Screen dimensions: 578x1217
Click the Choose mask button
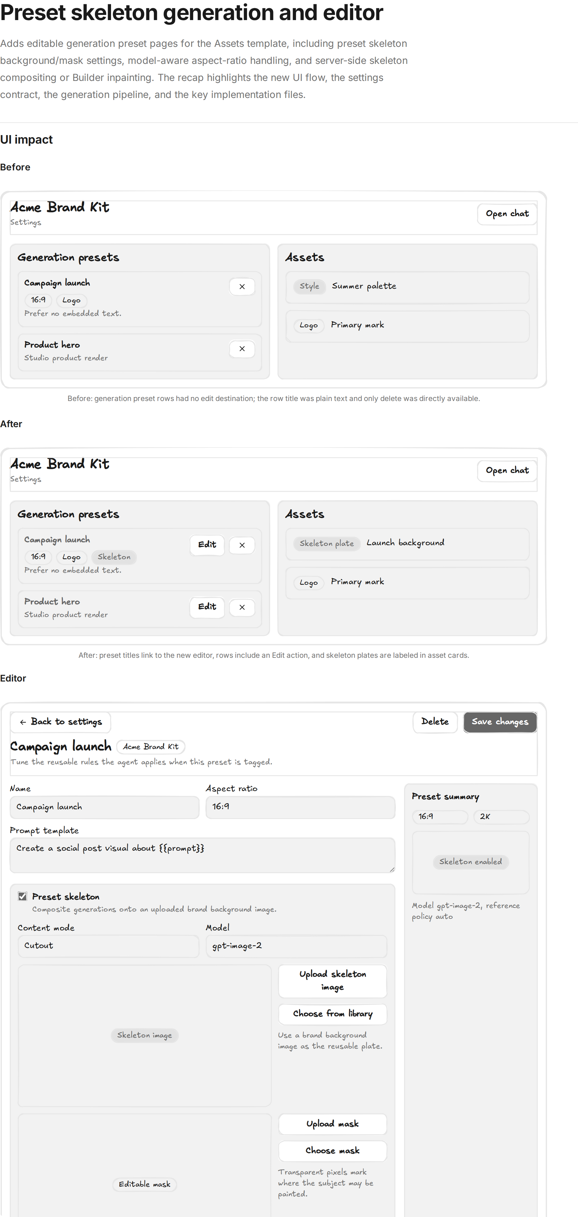[333, 1151]
